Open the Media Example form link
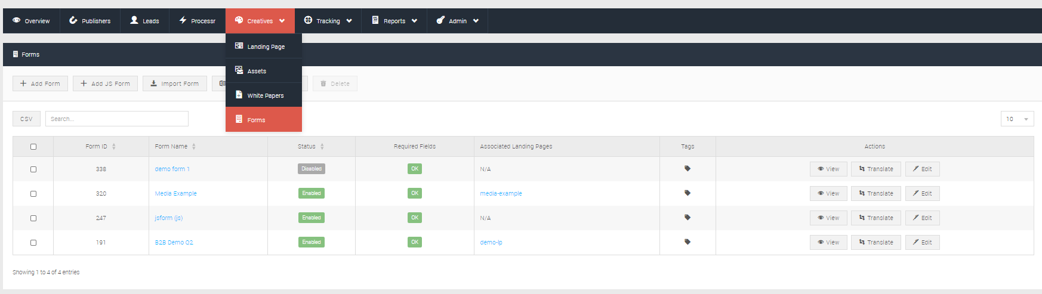Screen dimensions: 1042x294 [x=175, y=193]
